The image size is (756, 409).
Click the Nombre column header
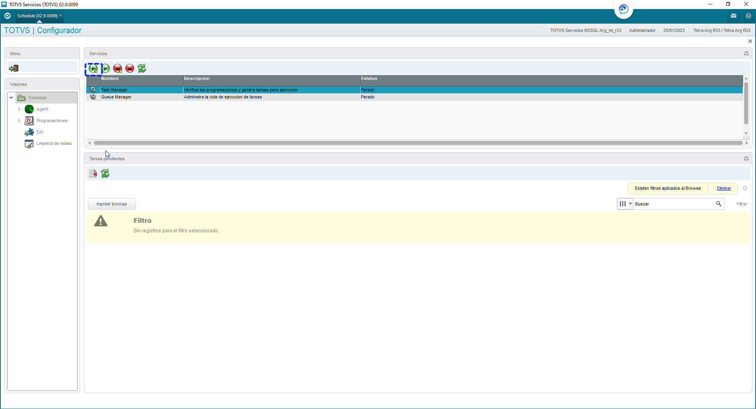(x=141, y=80)
